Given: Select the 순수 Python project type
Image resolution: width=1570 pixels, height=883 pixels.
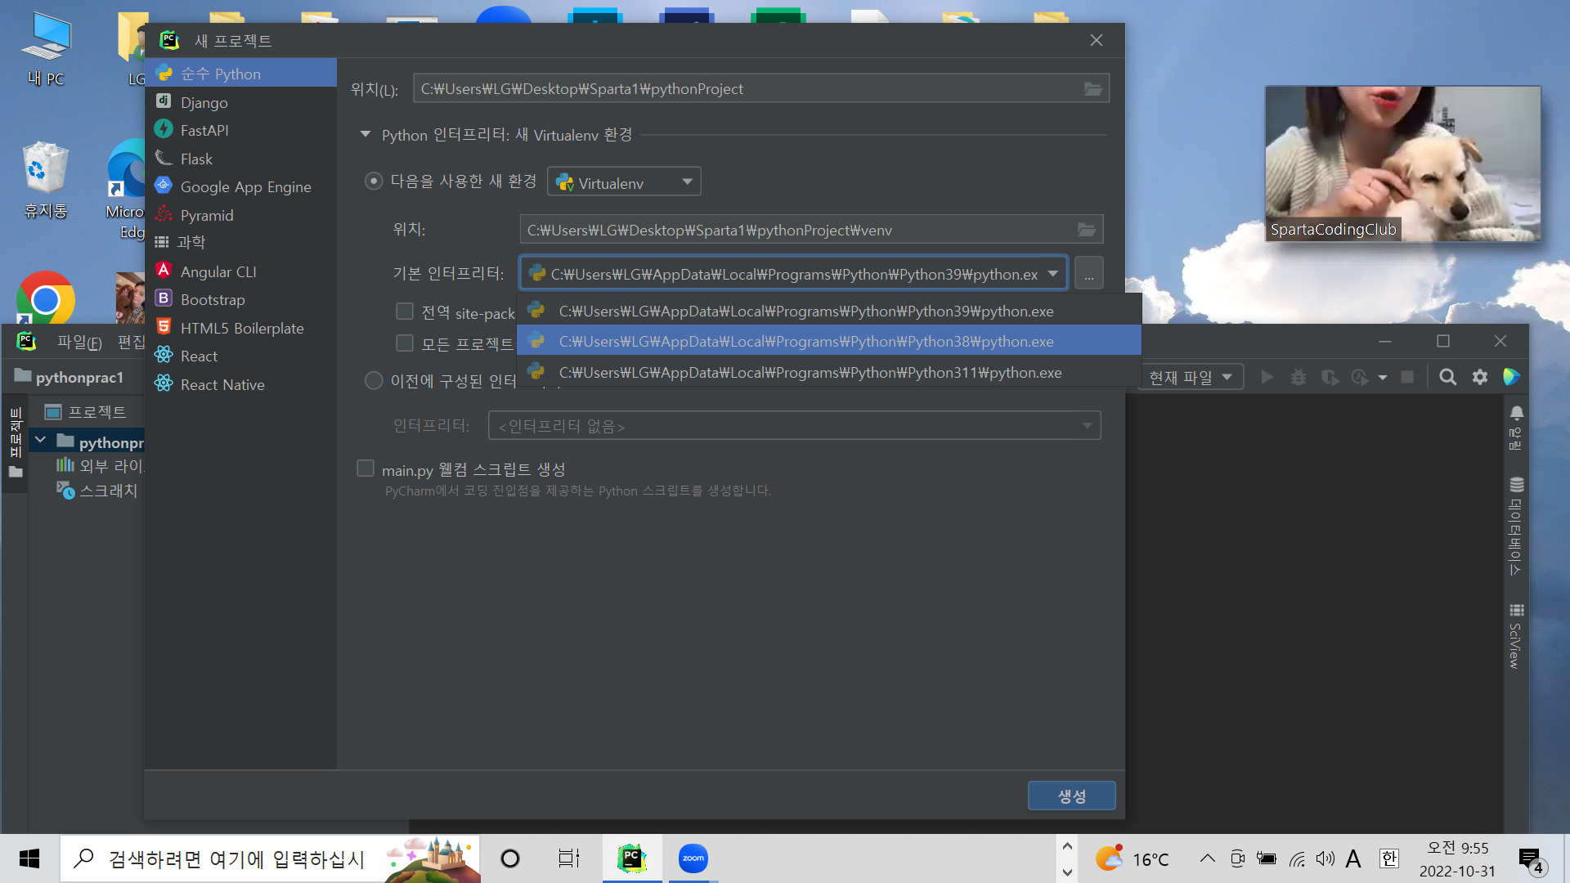Looking at the screenshot, I should pyautogui.click(x=241, y=74).
